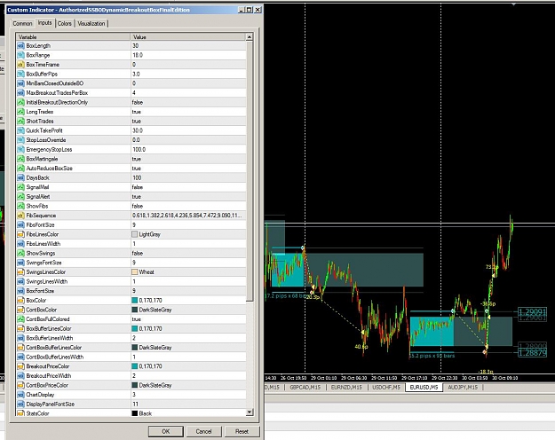Confirm settings with the OK button

coord(166,431)
